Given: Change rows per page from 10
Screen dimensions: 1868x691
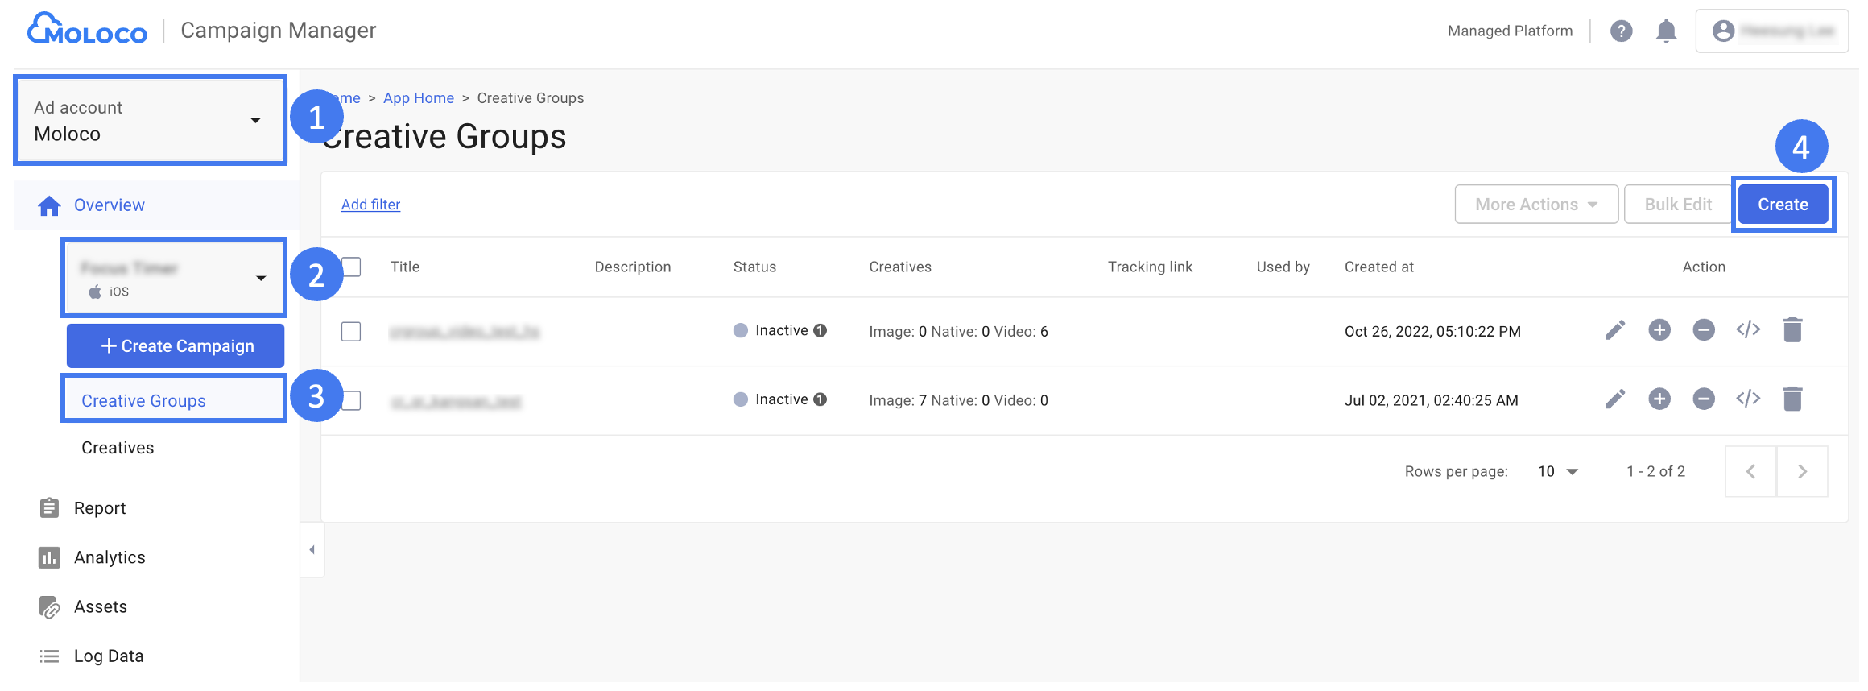Looking at the screenshot, I should pos(1557,472).
